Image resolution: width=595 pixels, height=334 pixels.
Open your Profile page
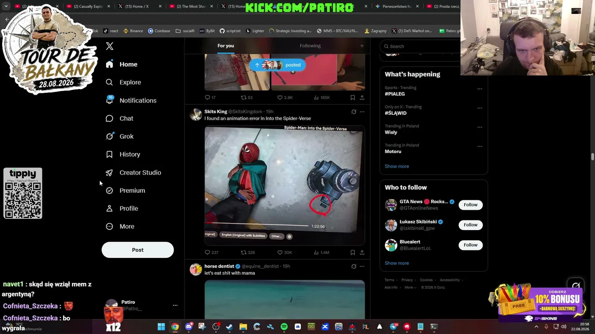point(122,209)
